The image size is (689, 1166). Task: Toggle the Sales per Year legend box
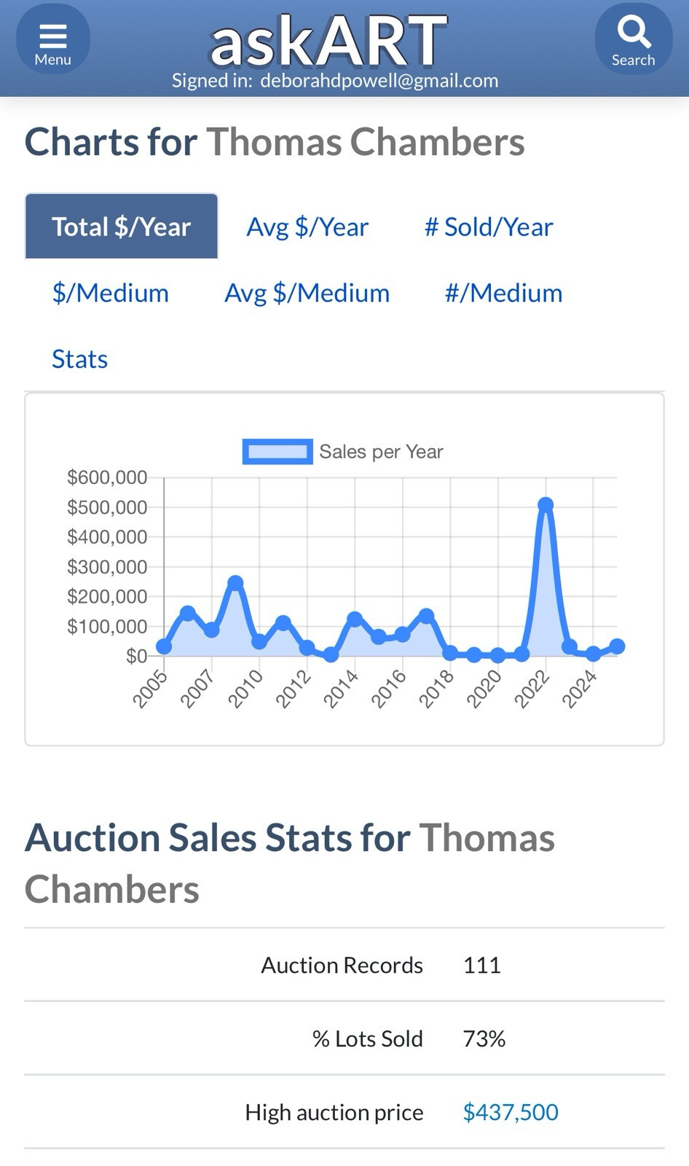pos(277,452)
